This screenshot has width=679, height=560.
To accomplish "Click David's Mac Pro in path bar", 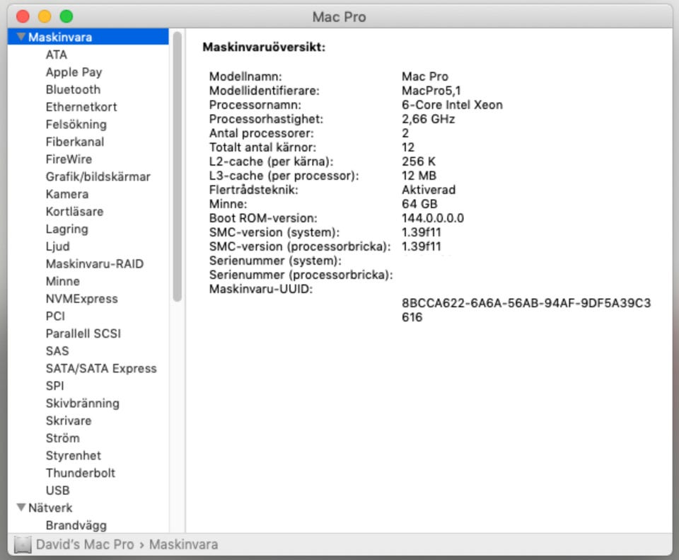I will coord(85,544).
